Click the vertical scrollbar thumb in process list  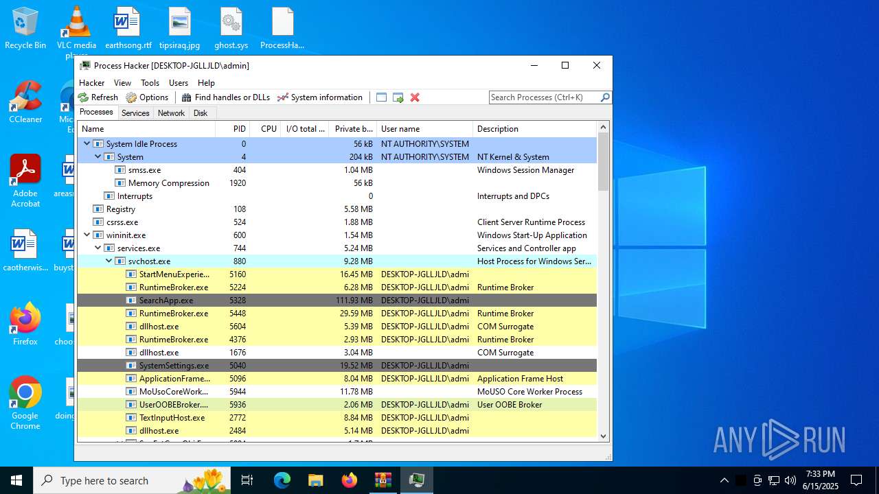(x=604, y=161)
